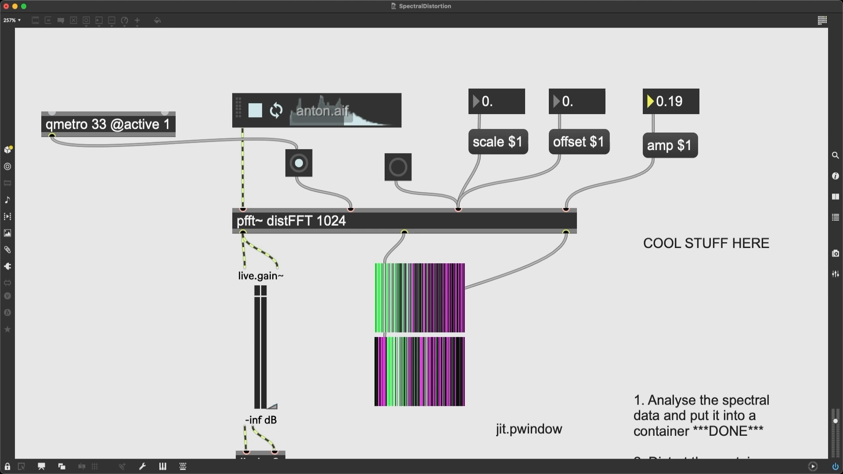The height and width of the screenshot is (474, 843).
Task: Open the search icon in right sidebar
Action: tap(835, 155)
